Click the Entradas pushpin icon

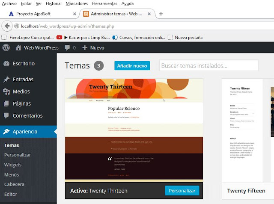click(x=6, y=80)
